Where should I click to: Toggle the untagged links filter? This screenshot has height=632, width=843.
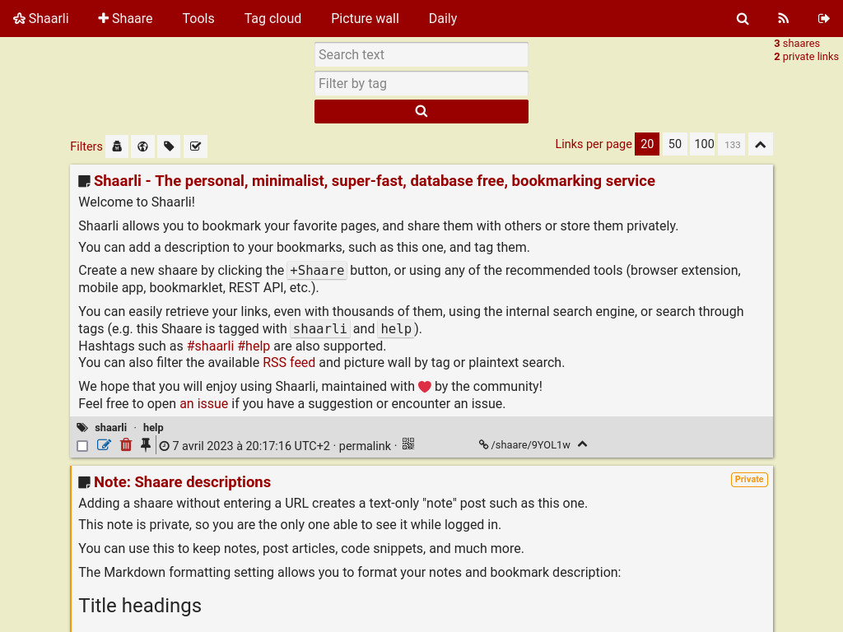point(169,146)
